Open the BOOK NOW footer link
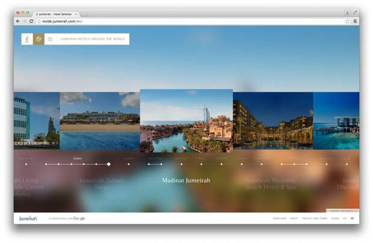This screenshot has height=243, width=373. [280, 218]
